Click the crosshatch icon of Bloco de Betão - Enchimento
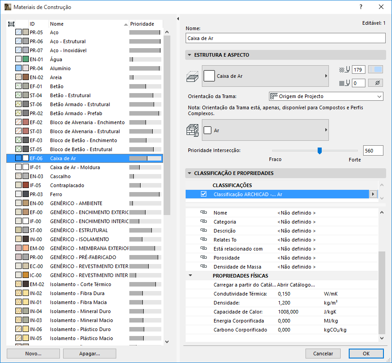Image resolution: width=392 pixels, height=363 pixels. [x=18, y=140]
